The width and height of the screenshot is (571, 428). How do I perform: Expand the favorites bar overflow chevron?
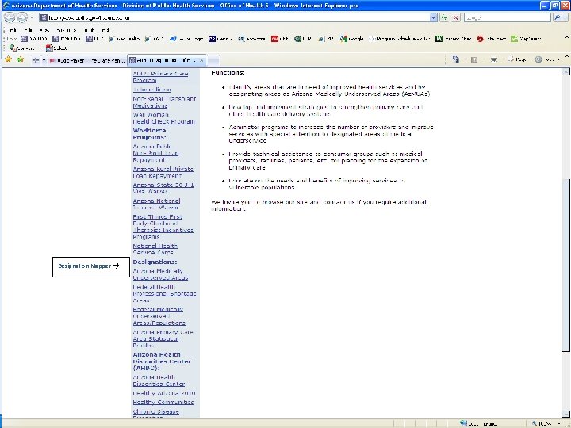[566, 37]
